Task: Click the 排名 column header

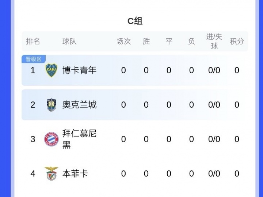Action: pyautogui.click(x=33, y=41)
